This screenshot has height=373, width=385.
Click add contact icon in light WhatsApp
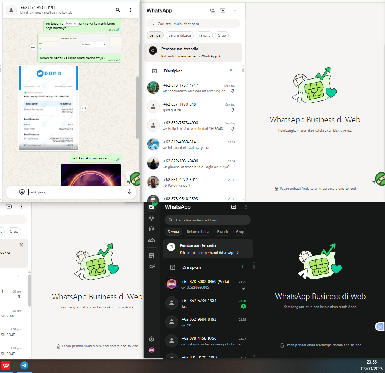pyautogui.click(x=212, y=10)
